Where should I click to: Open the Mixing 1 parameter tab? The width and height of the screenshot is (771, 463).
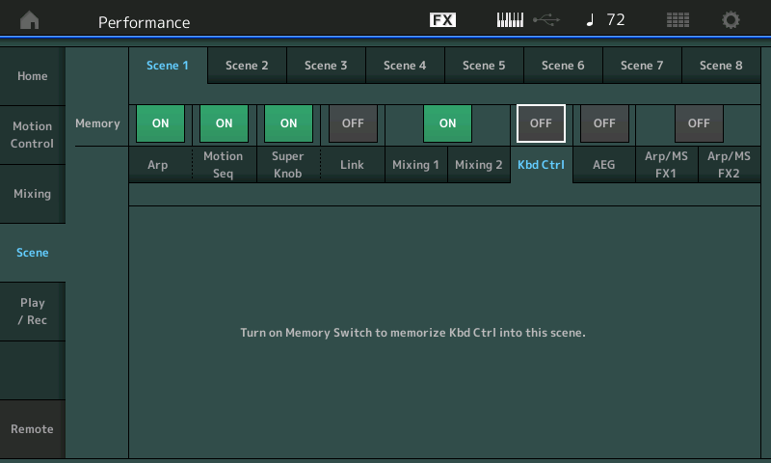415,165
